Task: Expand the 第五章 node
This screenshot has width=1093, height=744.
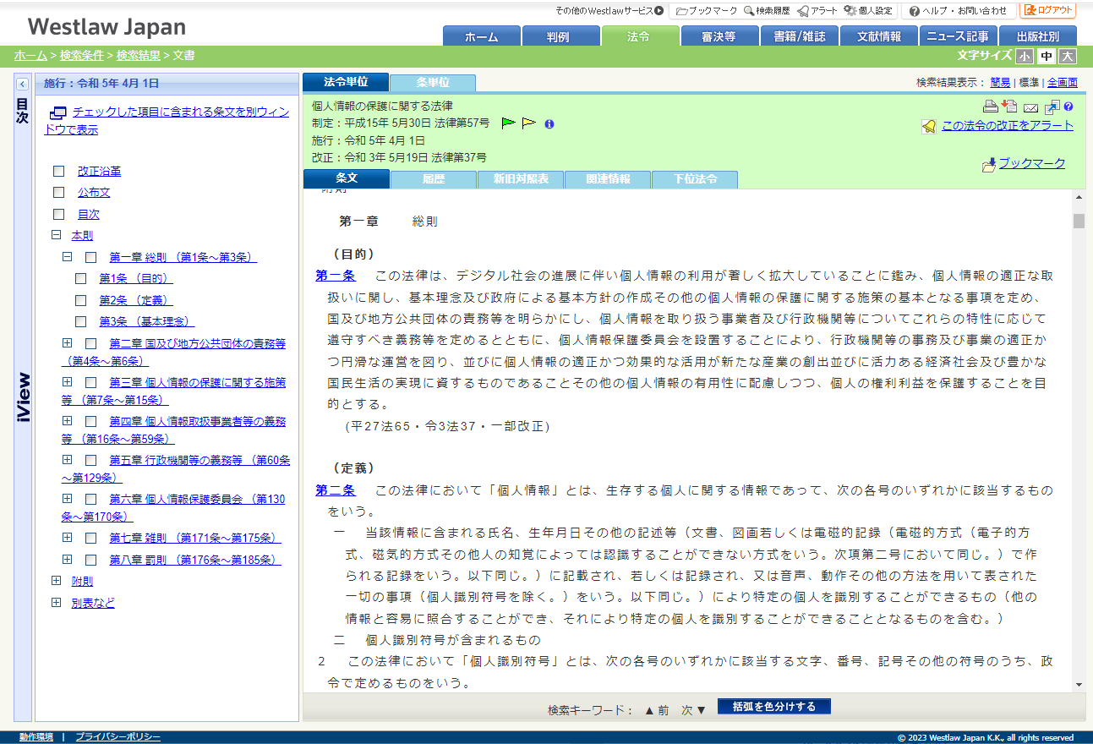Action: point(68,460)
